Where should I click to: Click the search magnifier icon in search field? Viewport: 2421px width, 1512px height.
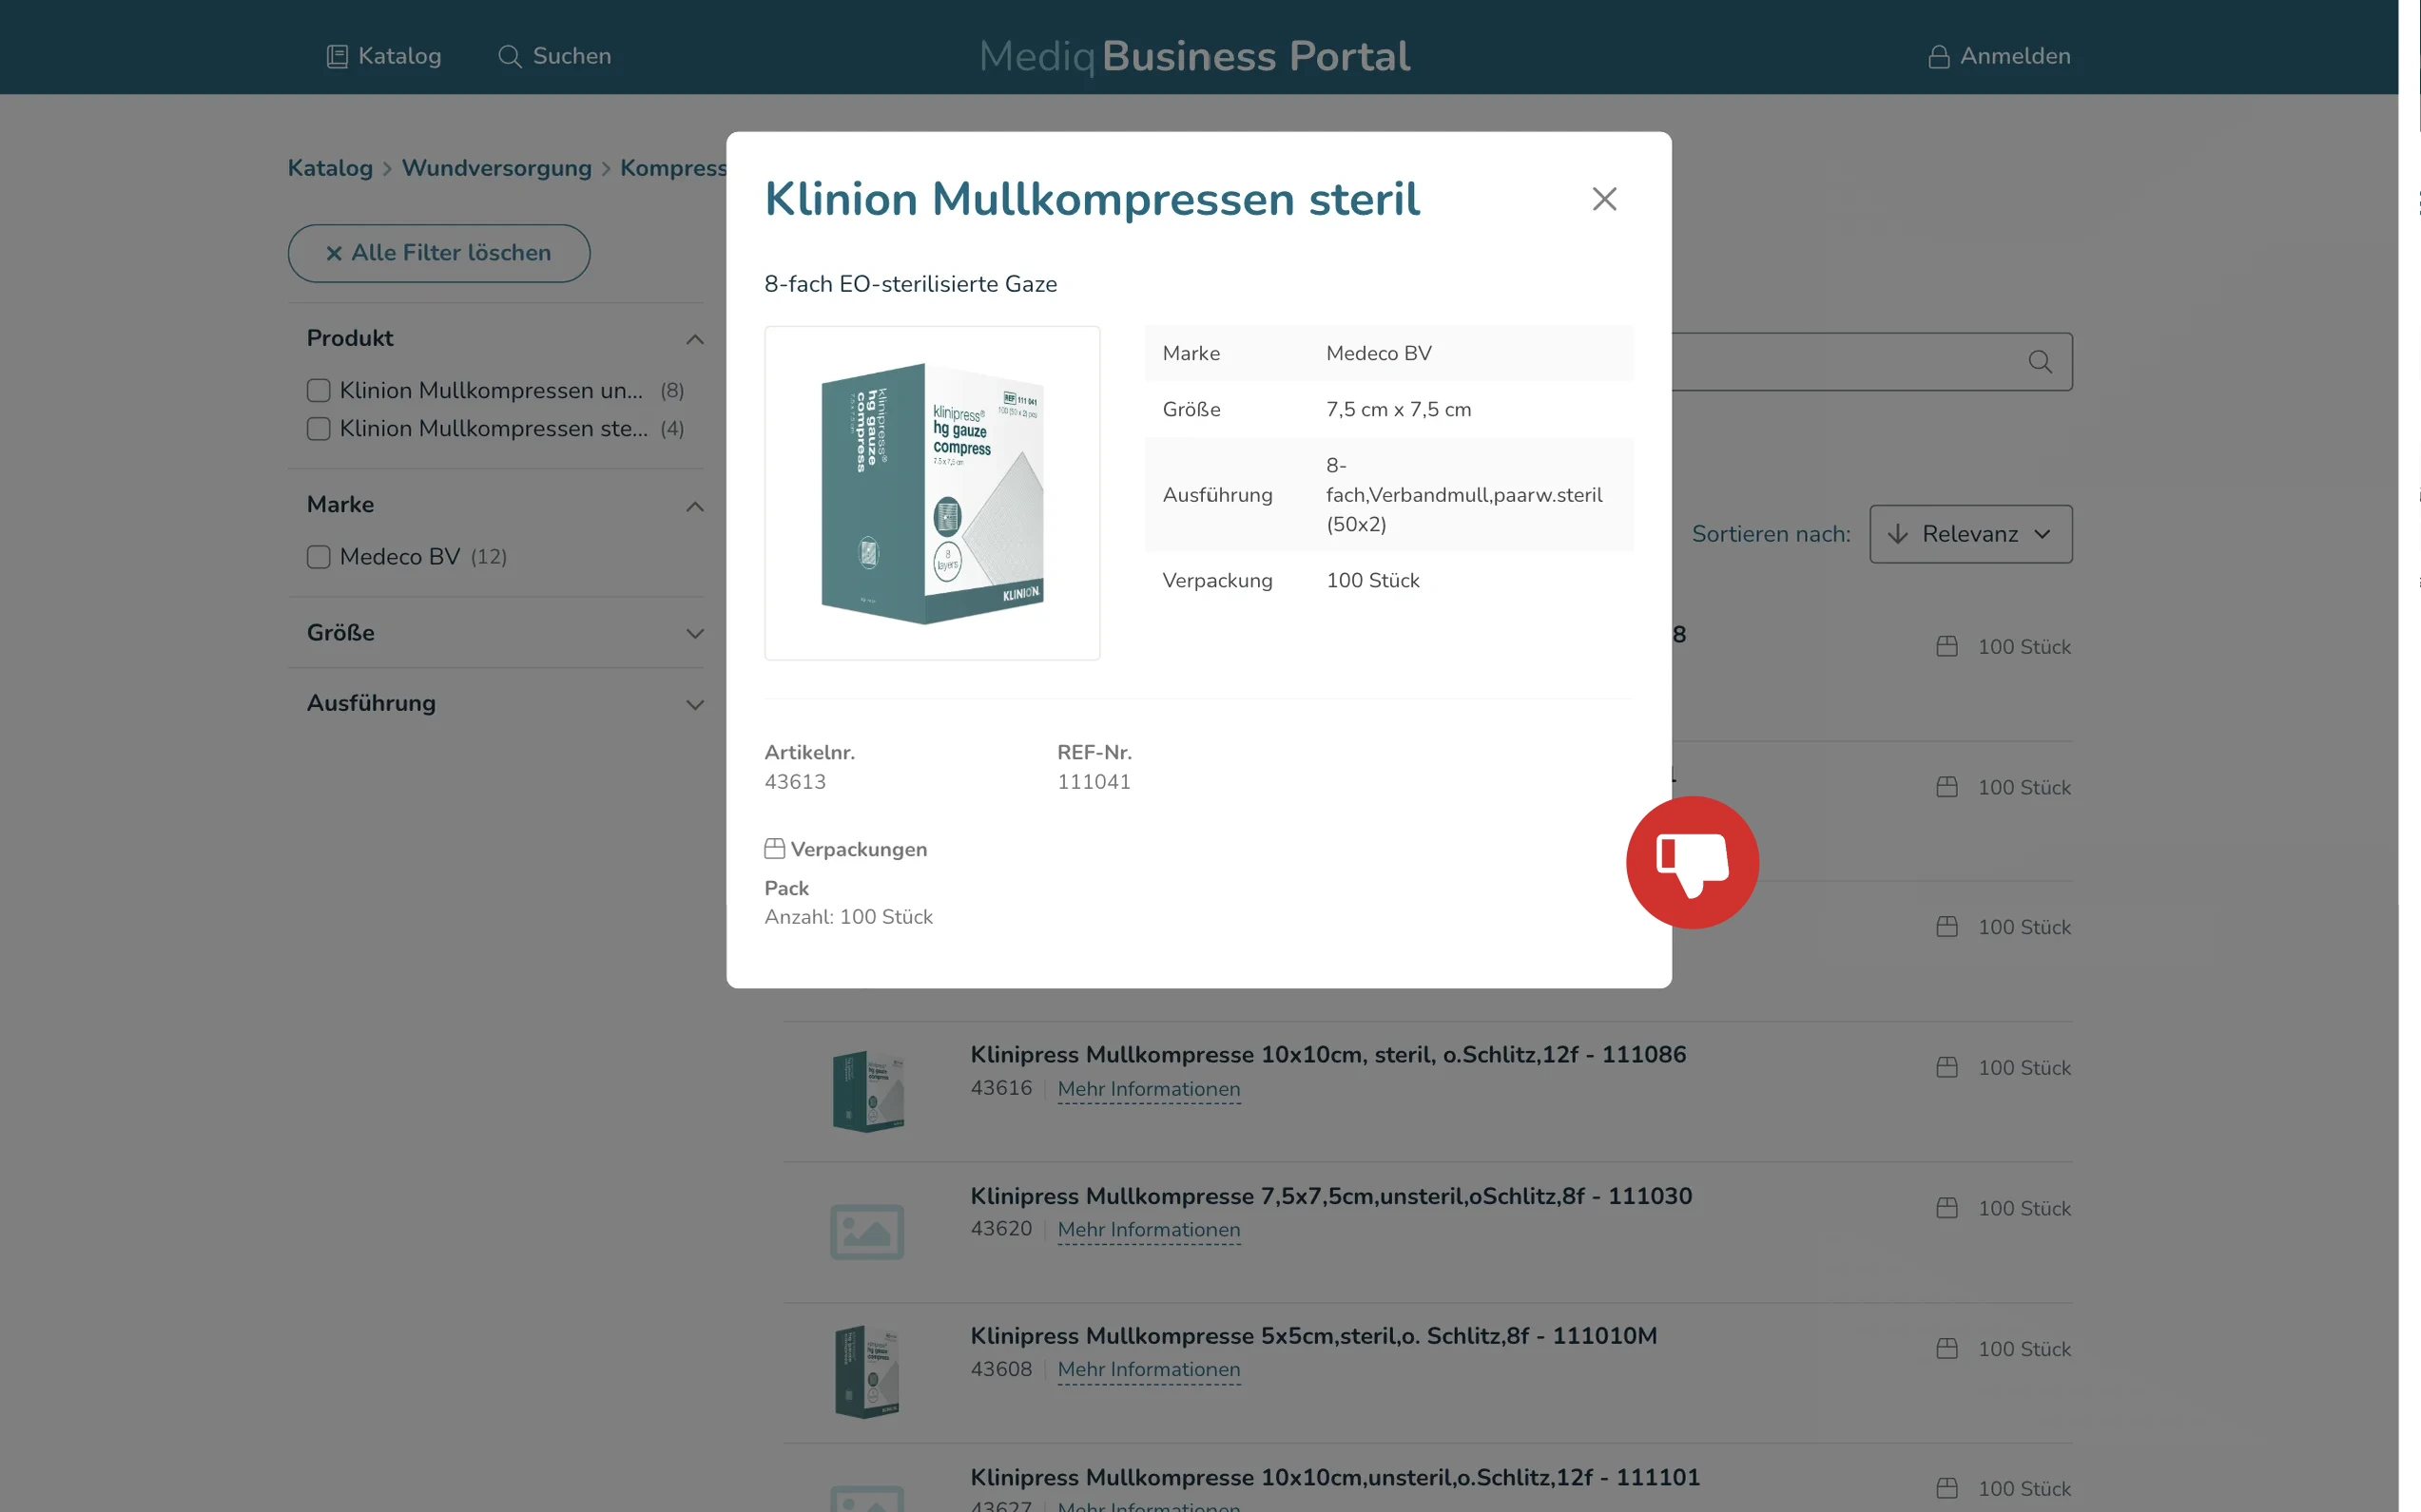[x=2040, y=362]
